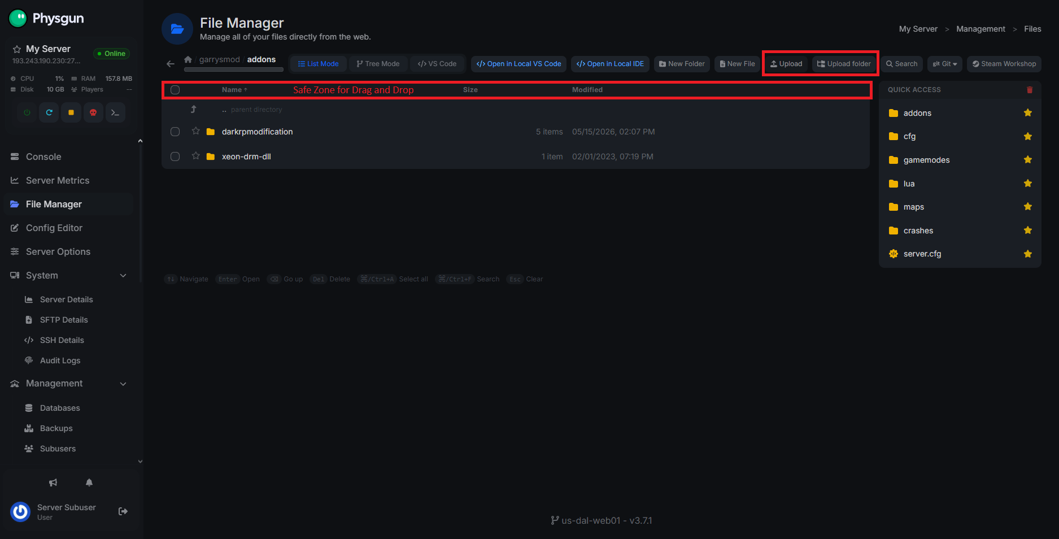This screenshot has height=539, width=1059.
Task: Kill the server using the red skull icon
Action: [x=93, y=112]
